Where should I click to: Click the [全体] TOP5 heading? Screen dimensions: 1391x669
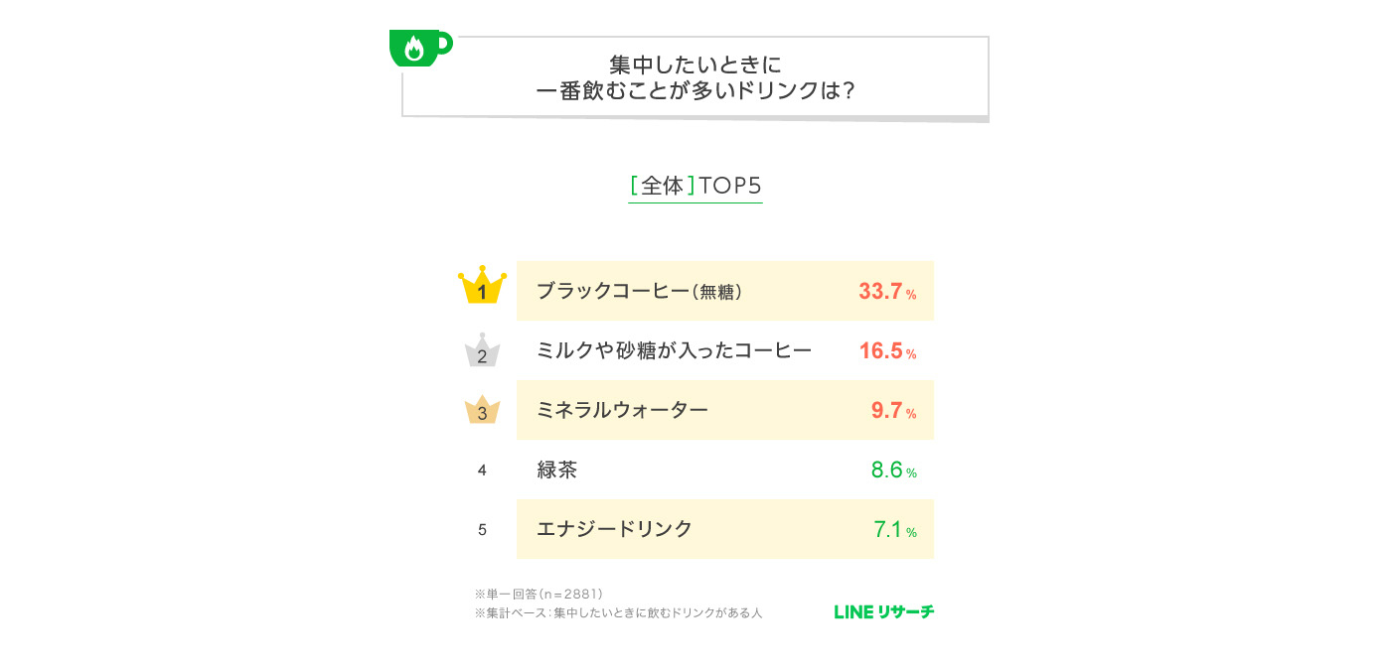(695, 187)
